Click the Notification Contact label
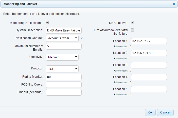 click(29, 38)
